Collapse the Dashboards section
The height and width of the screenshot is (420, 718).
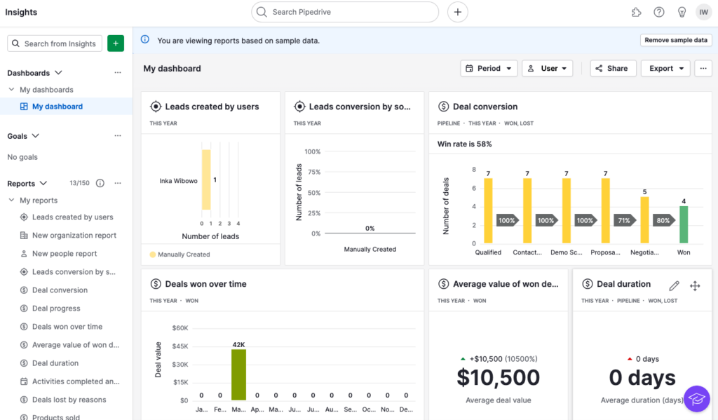point(58,73)
